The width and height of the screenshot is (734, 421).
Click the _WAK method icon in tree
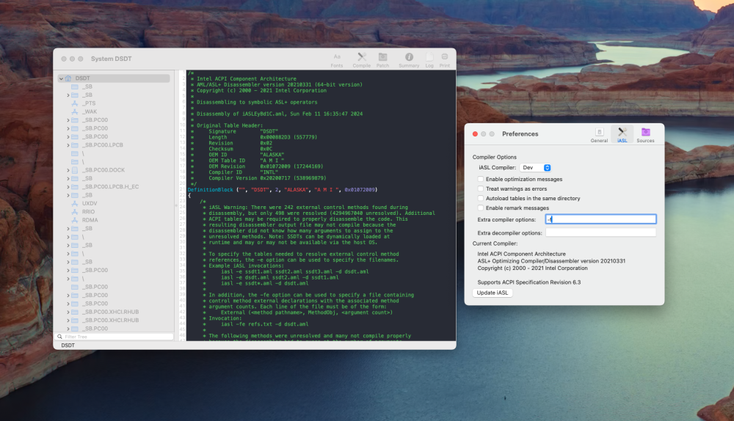(x=74, y=111)
